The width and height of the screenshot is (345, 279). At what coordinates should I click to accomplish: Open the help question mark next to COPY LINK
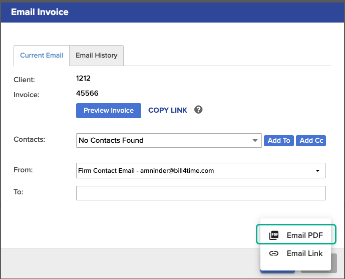point(198,110)
